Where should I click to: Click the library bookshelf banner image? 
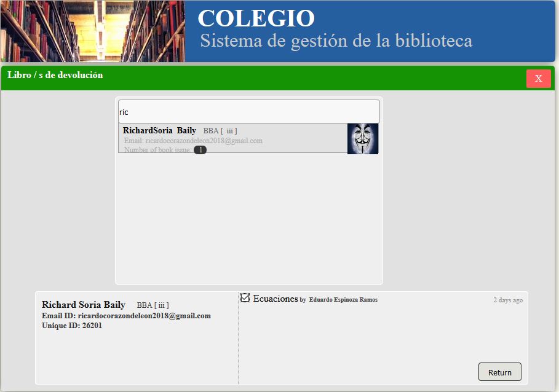92,31
